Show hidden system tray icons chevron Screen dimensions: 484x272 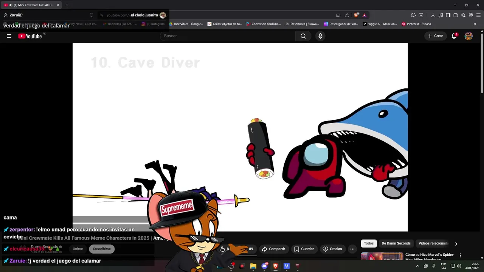click(417, 266)
